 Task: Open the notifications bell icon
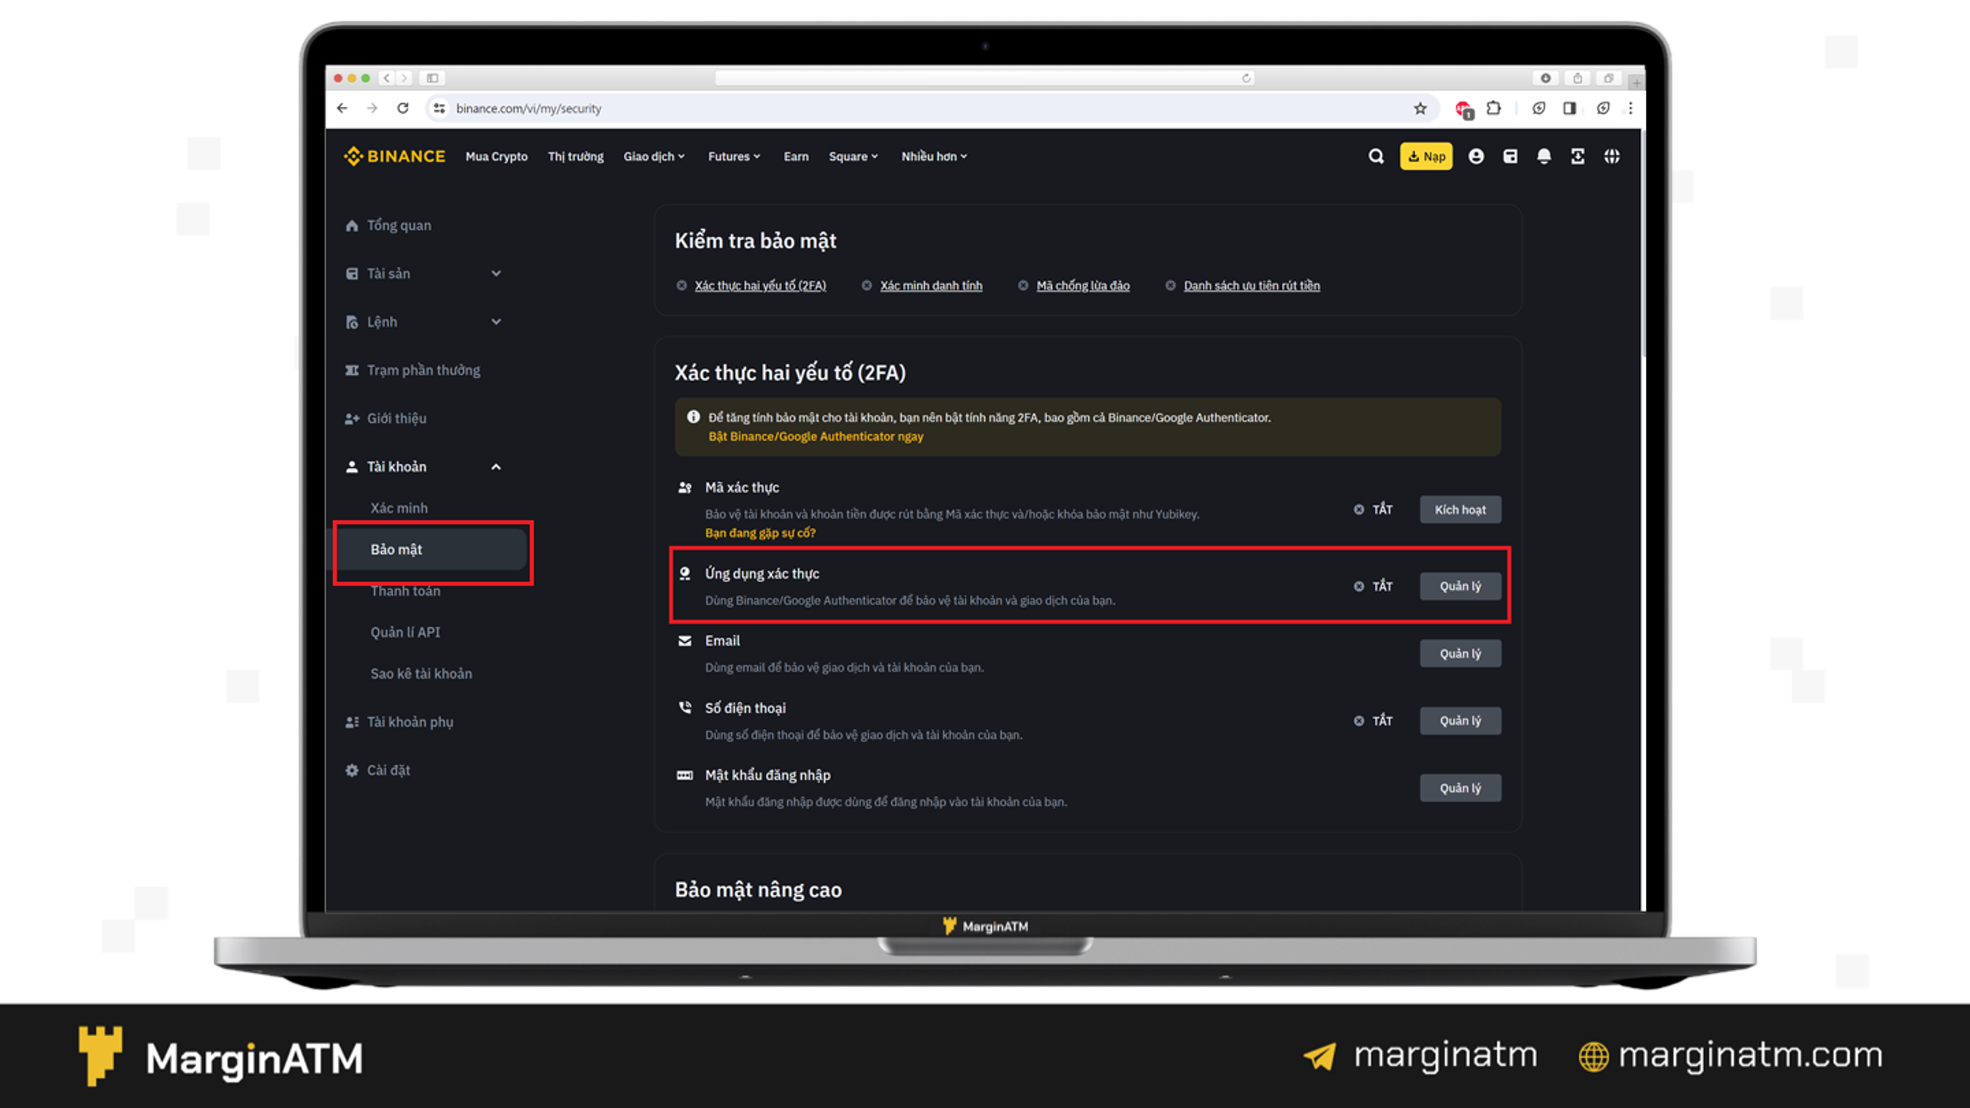point(1544,156)
